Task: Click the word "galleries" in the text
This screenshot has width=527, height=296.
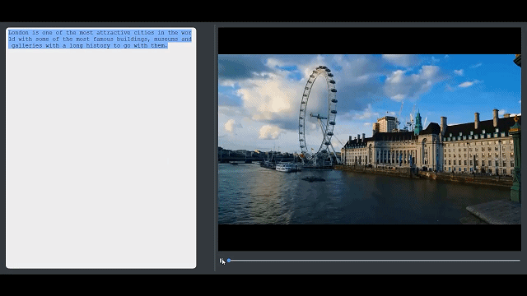Action: 27,46
